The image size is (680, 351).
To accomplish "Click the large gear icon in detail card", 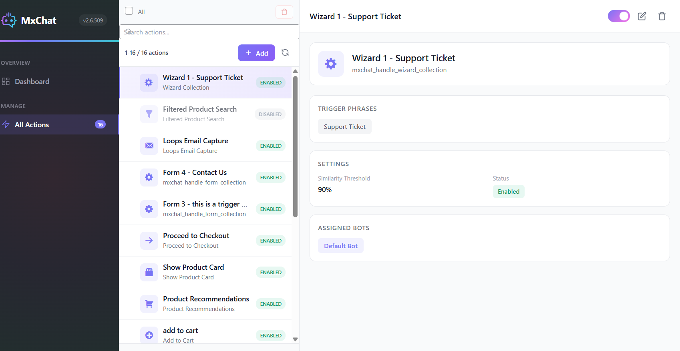I will (331, 64).
